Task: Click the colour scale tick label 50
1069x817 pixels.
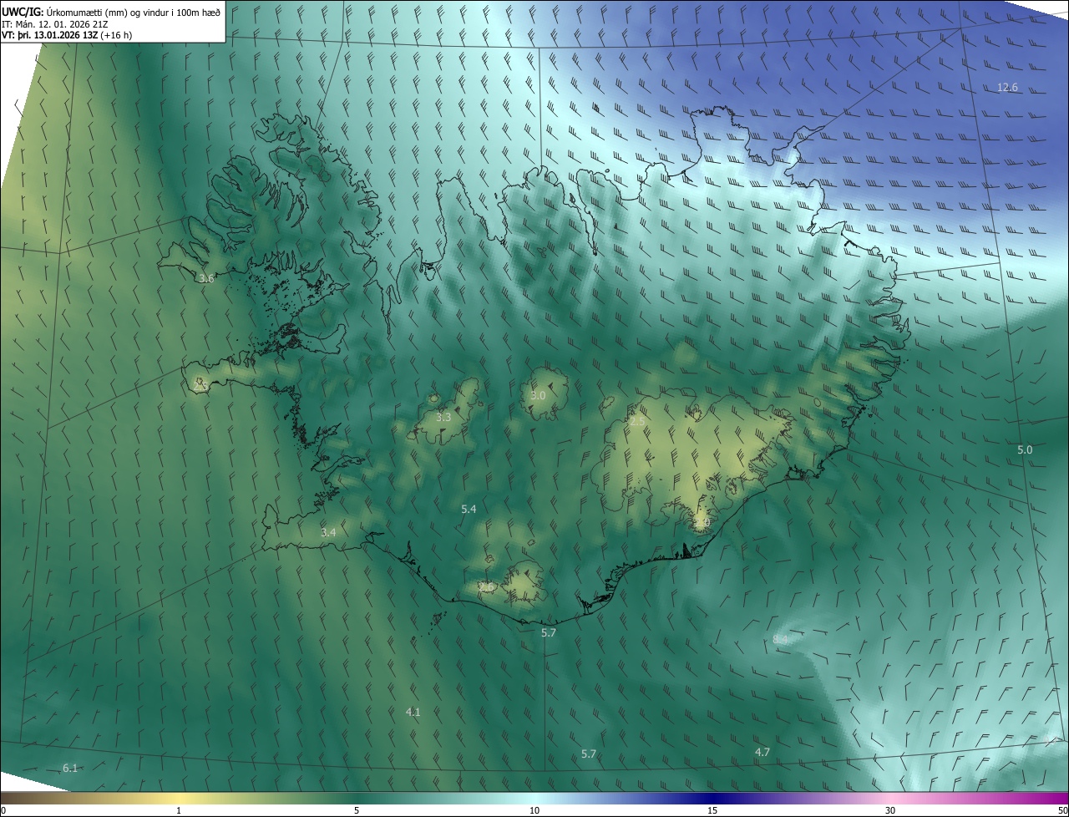Action: tap(1062, 810)
